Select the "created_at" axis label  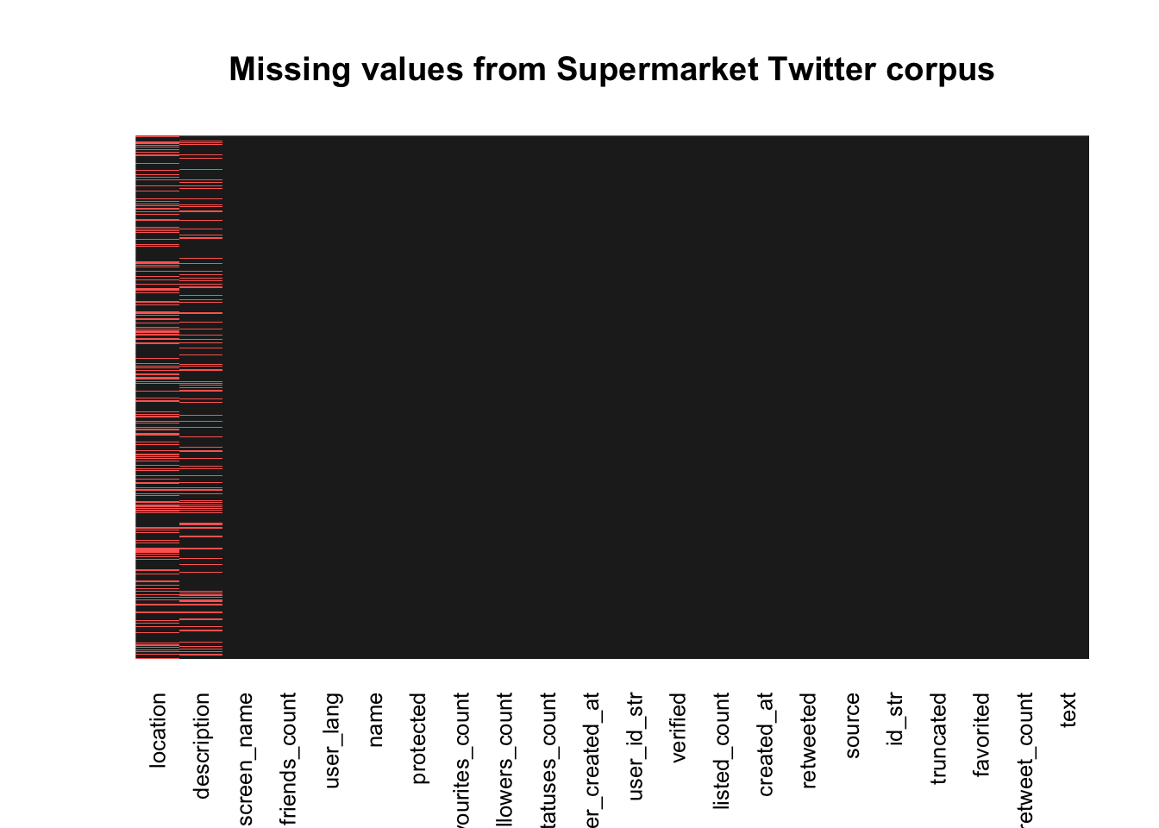[x=767, y=744]
